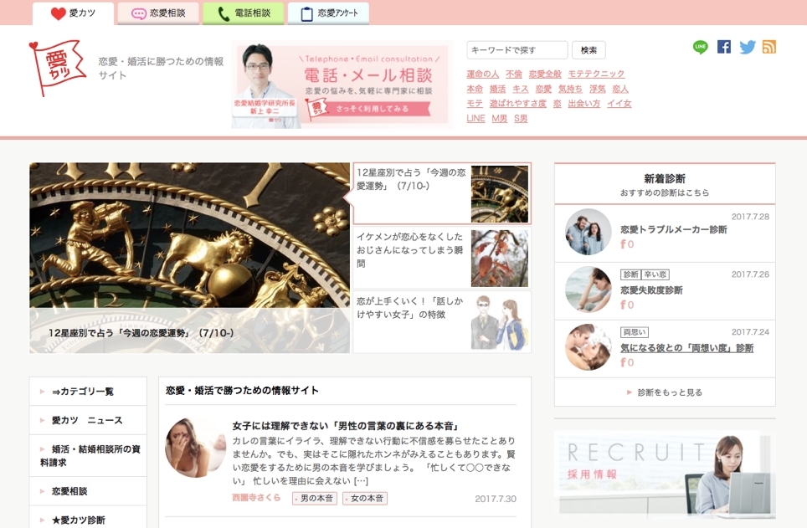Follow the 運命の人 tag link

[x=483, y=74]
